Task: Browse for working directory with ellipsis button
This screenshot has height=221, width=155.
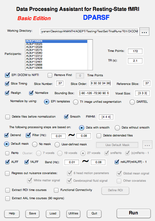Action: point(144,32)
